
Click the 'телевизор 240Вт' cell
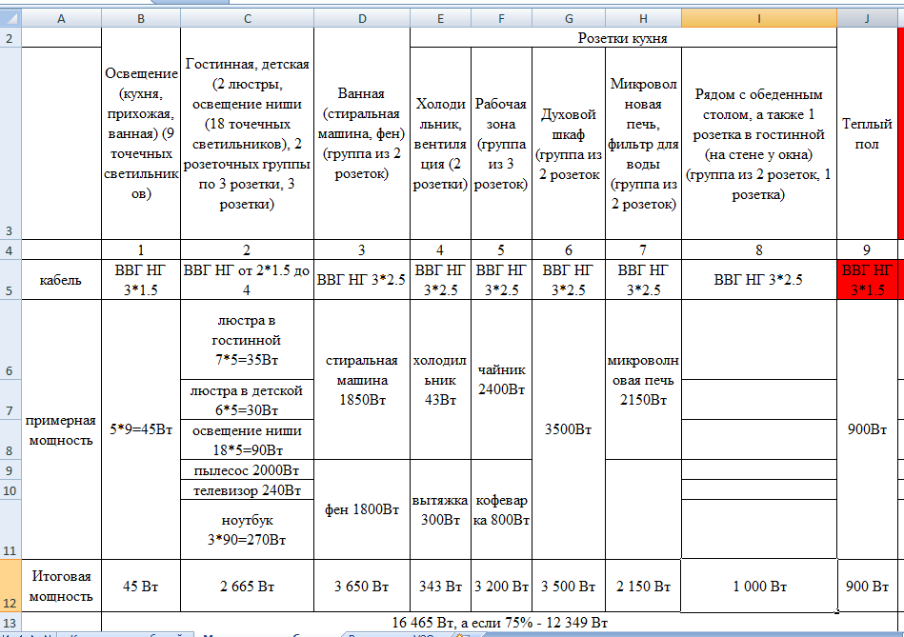248,490
